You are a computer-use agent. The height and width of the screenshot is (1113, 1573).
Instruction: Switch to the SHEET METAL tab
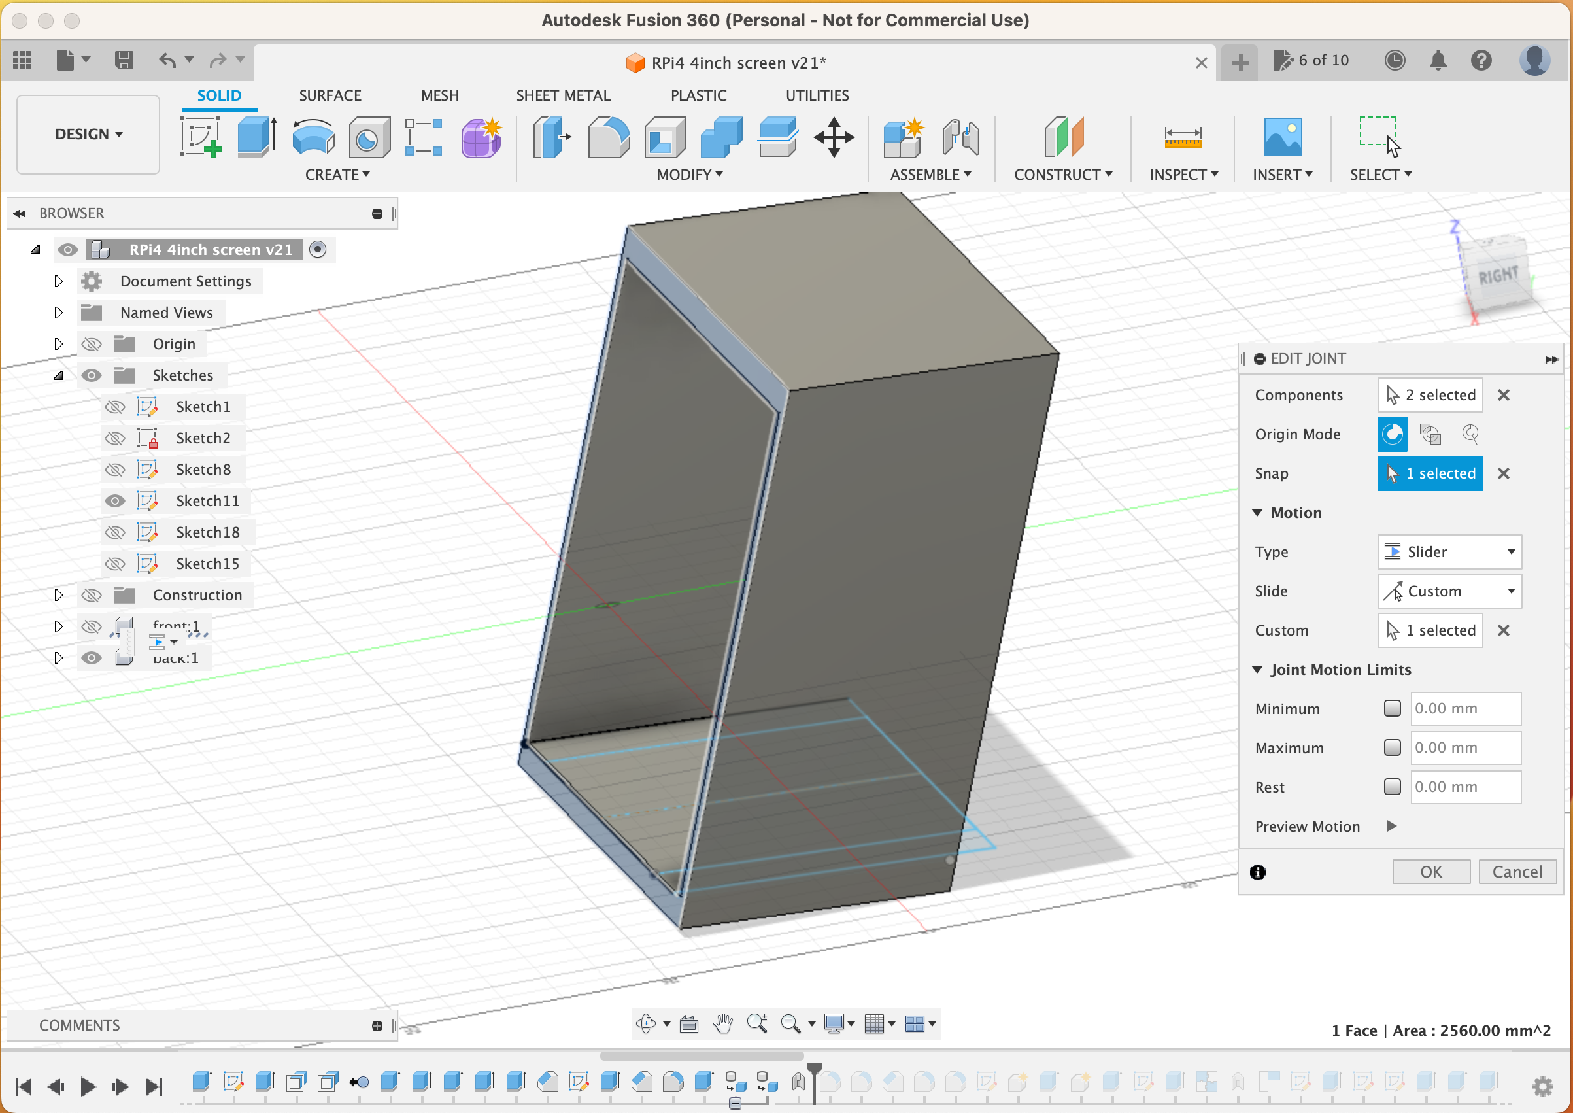click(x=562, y=95)
